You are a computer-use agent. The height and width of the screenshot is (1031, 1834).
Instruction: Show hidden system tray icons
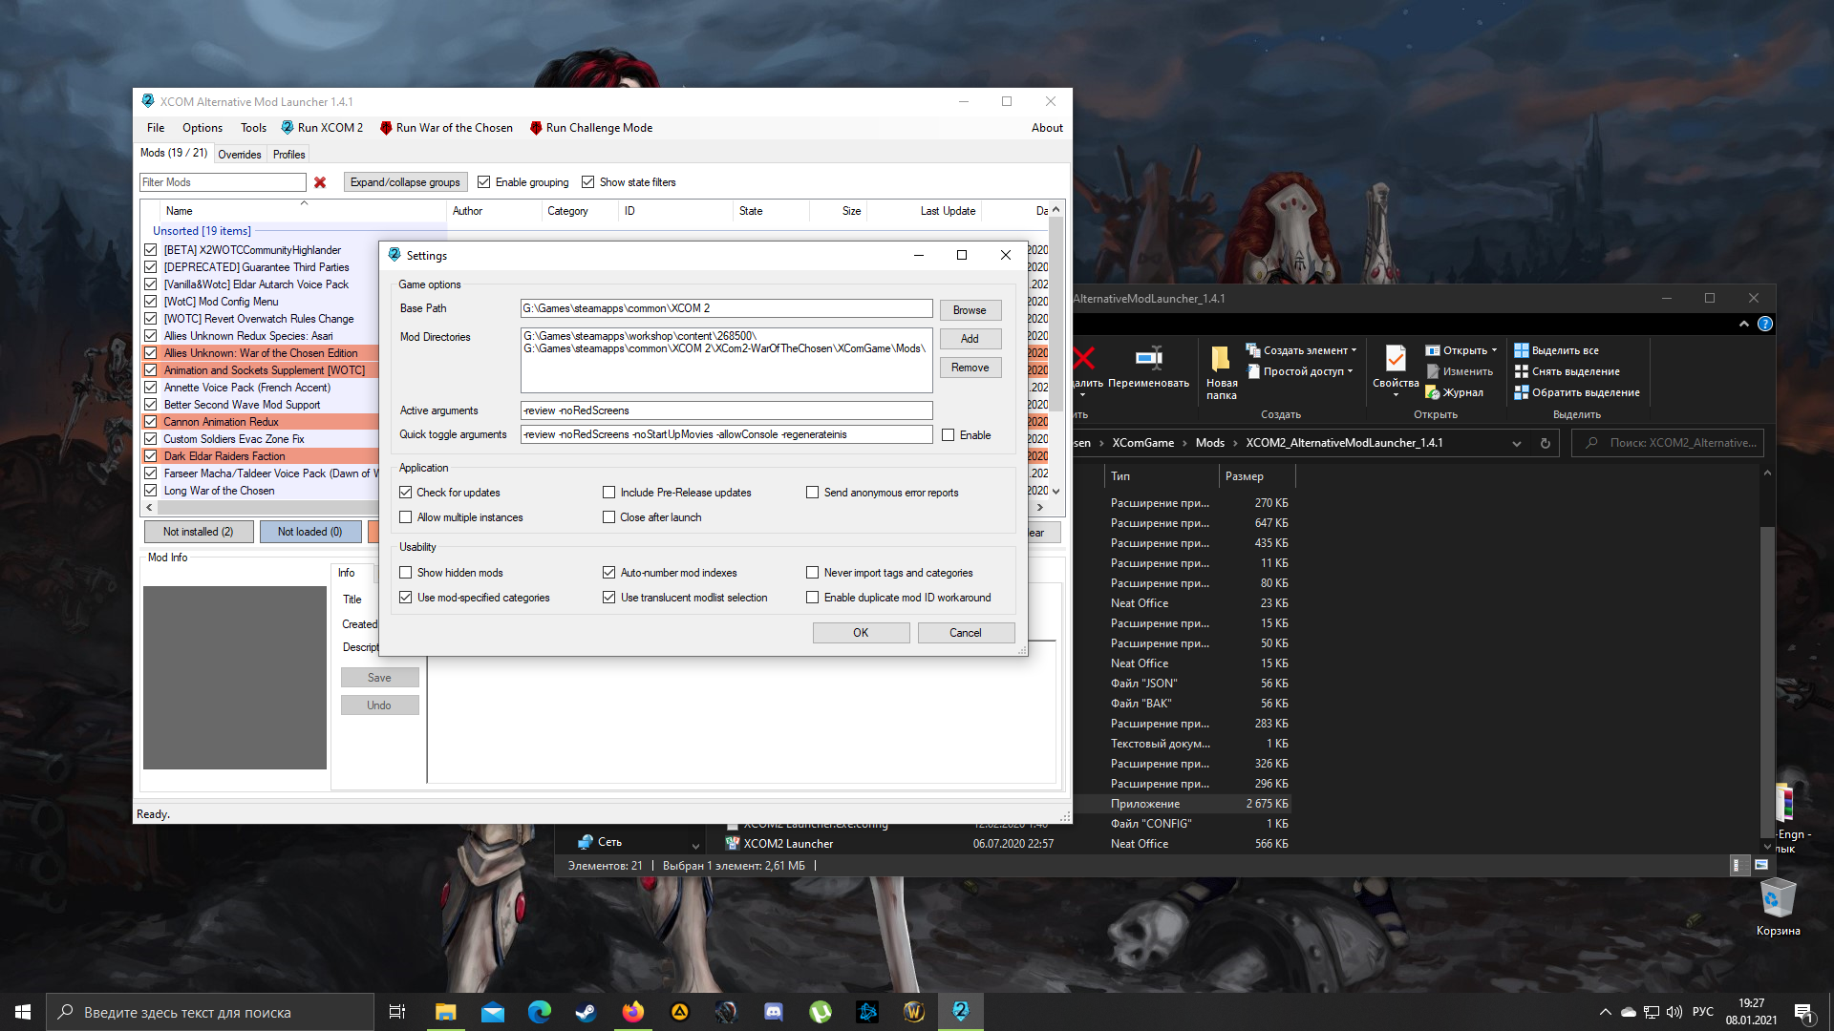pos(1606,1012)
